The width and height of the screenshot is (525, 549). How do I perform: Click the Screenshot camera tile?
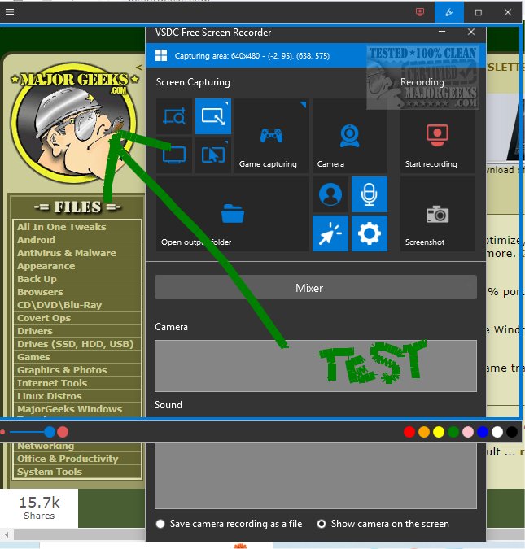(437, 214)
